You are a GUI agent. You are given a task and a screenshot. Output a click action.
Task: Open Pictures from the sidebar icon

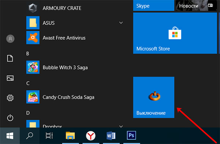pyautogui.click(x=10, y=78)
